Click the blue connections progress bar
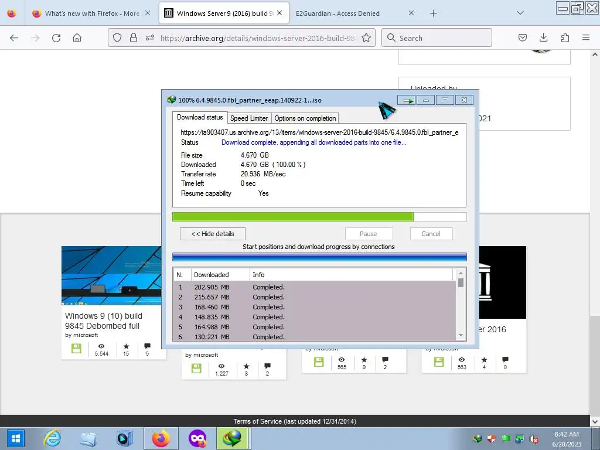Screen dimensions: 600x450 319,257
